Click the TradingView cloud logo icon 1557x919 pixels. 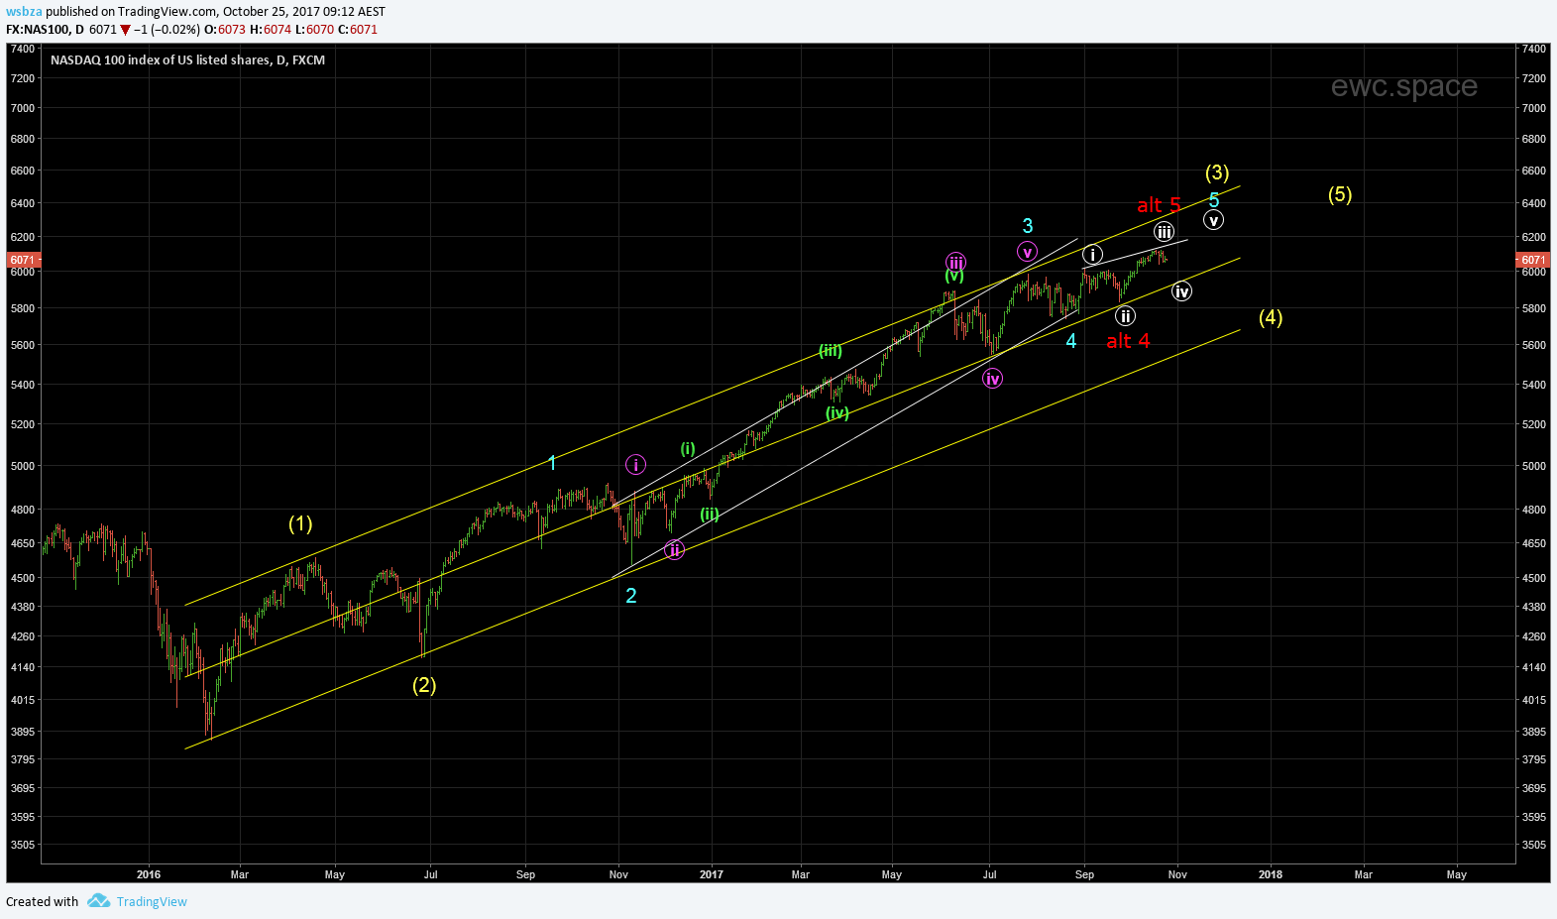98,901
